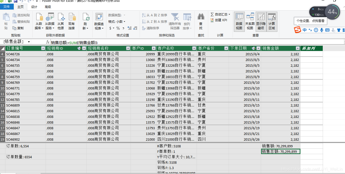The image size is (345, 174).
Task: Open 数据透视表 pivot table menu
Action: tap(99, 21)
